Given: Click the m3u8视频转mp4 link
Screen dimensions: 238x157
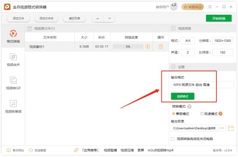Looking at the screenshot, I should (x=161, y=150).
